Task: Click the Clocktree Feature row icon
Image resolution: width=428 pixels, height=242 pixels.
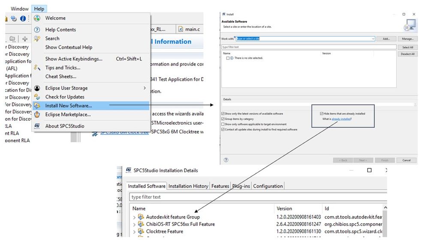Action: pyautogui.click(x=141, y=231)
